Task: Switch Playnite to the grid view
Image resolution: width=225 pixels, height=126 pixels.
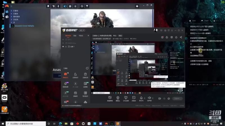Action: pos(70,6)
